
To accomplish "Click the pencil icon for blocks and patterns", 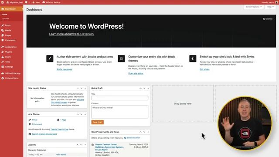I will coord(50,58).
